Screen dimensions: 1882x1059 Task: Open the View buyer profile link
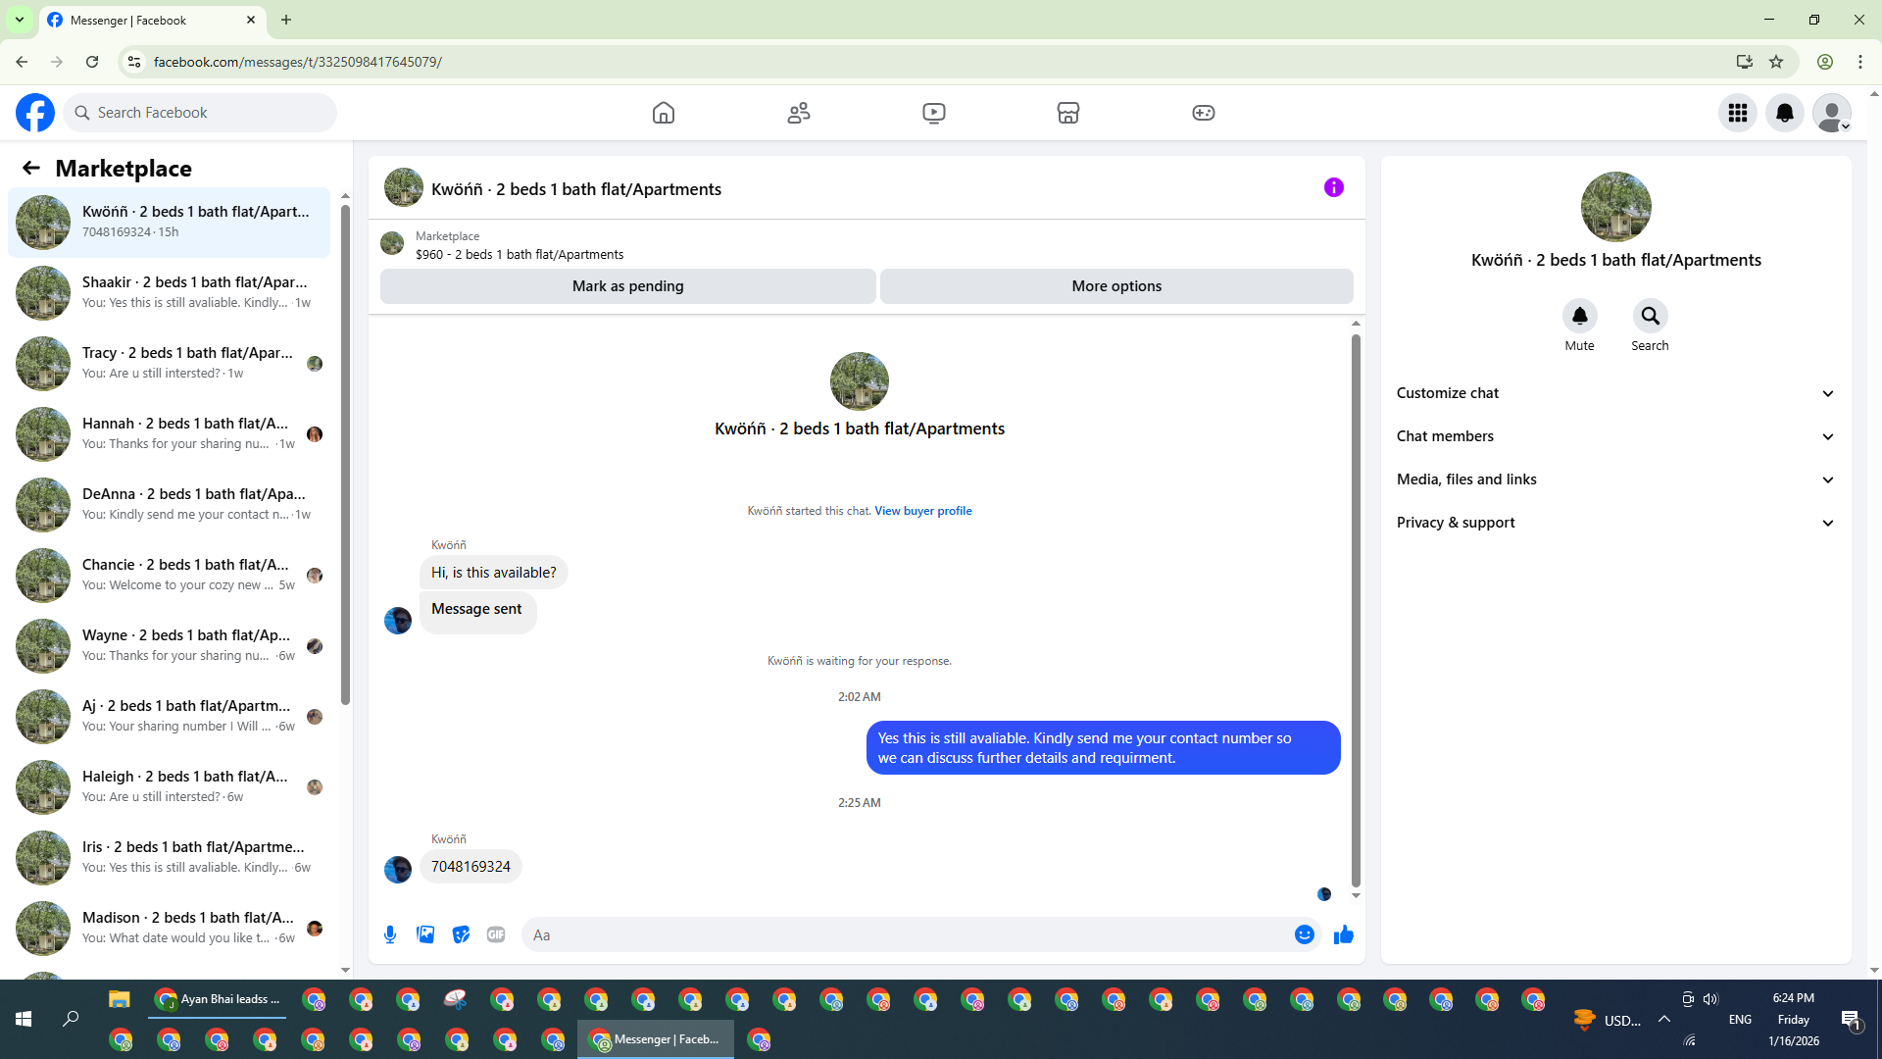pyautogui.click(x=922, y=511)
